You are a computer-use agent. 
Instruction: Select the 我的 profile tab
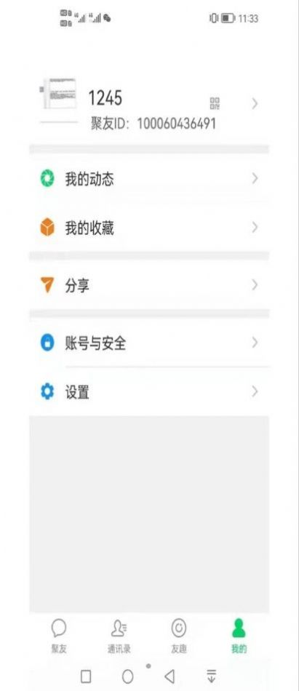(239, 636)
